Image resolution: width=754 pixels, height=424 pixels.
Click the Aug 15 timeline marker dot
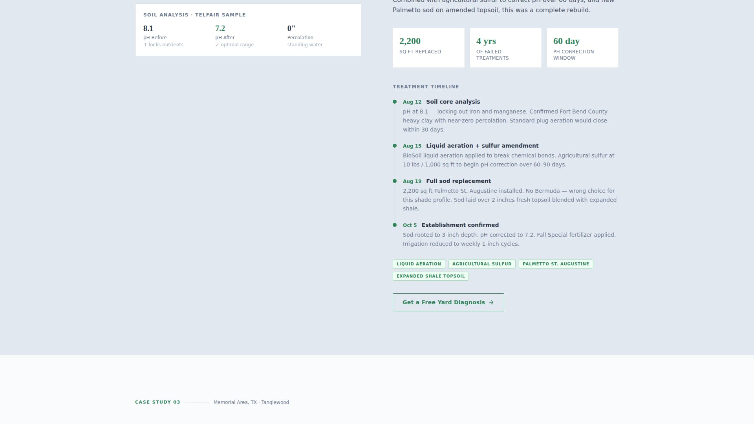[x=395, y=146]
